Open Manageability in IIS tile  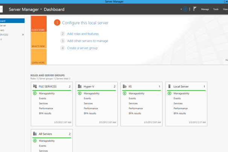137,93
